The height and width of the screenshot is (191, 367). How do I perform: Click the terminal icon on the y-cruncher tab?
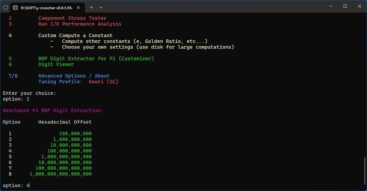(16, 7)
